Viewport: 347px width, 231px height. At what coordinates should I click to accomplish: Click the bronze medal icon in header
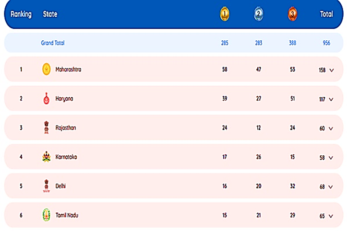(292, 14)
